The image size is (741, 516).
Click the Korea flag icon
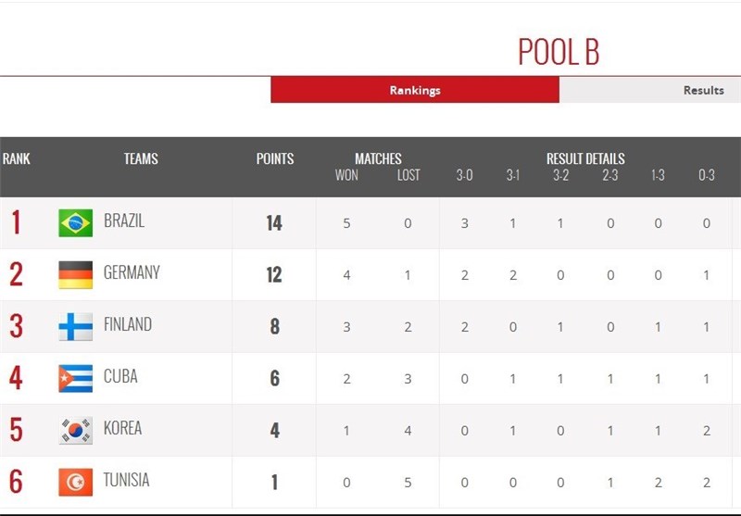tap(75, 430)
